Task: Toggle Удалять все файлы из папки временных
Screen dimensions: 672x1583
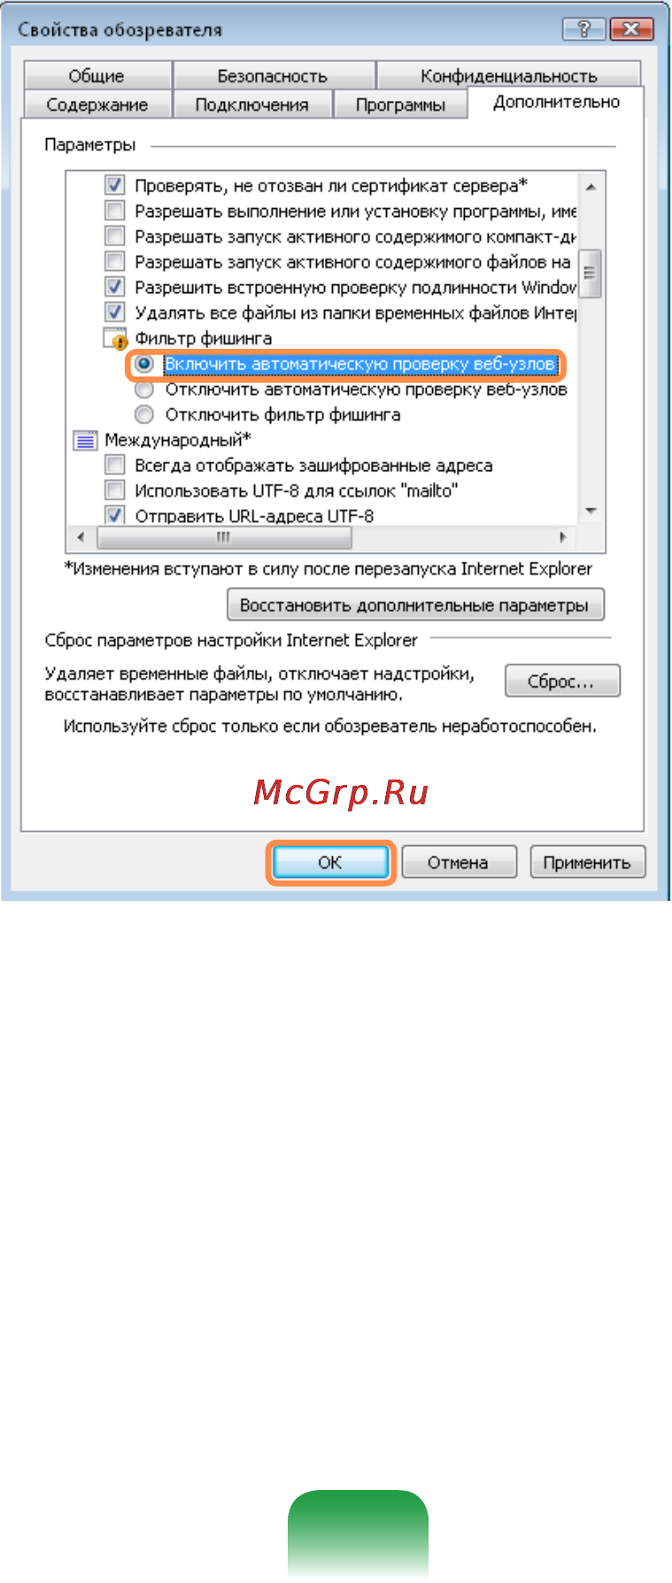Action: (x=114, y=313)
